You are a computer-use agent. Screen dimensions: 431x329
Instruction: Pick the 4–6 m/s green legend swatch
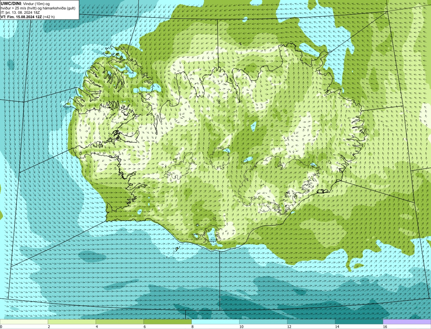click(120, 322)
